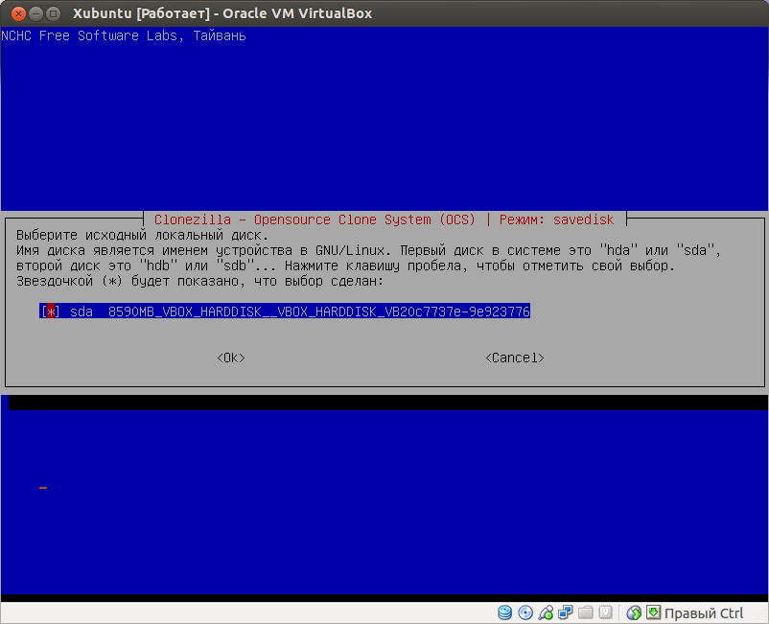Screen dimensions: 769x624
Task: Click the 'NCHC Free Software Labs, Тайвань' header text
Action: tap(124, 35)
